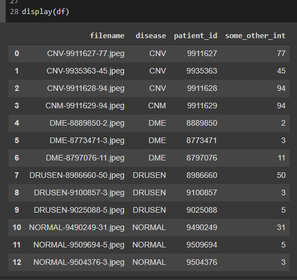The height and width of the screenshot is (280, 297).
Task: Click line number 28 in gutter
Action: point(14,12)
